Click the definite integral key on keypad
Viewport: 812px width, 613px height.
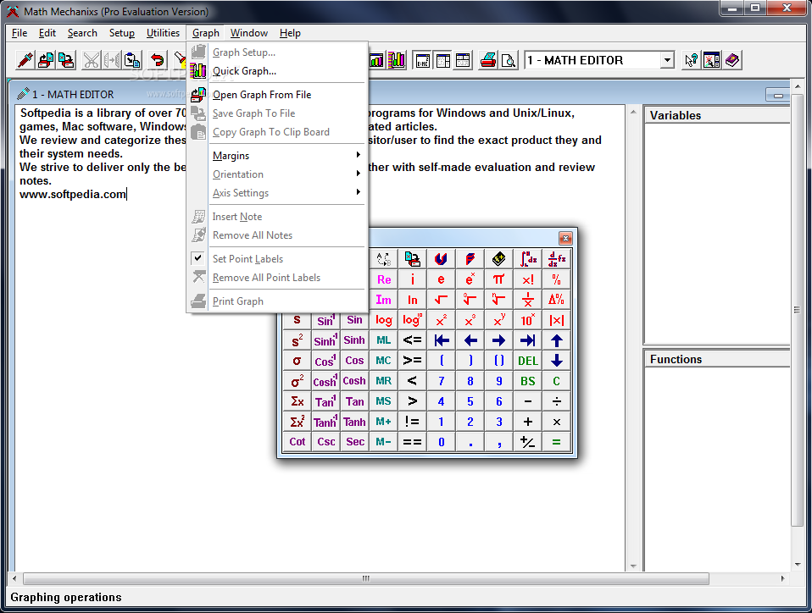(x=528, y=258)
